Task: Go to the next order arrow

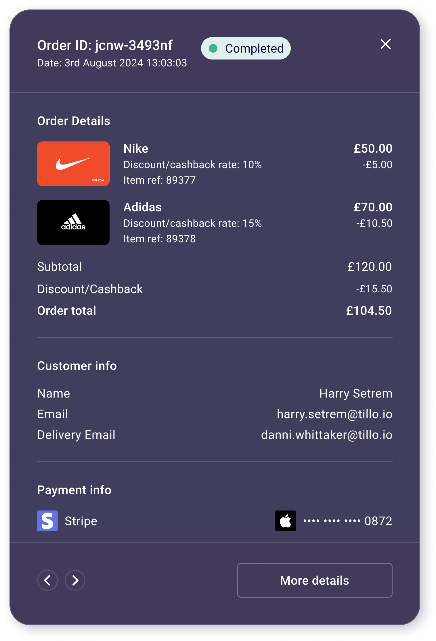Action: coord(75,580)
